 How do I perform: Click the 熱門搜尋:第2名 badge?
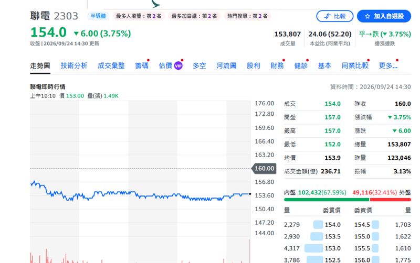point(247,16)
